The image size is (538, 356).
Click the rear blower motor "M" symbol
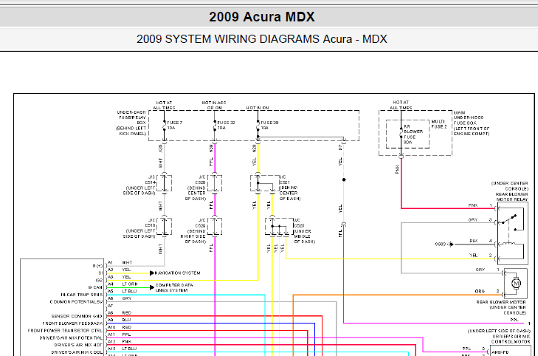516,283
